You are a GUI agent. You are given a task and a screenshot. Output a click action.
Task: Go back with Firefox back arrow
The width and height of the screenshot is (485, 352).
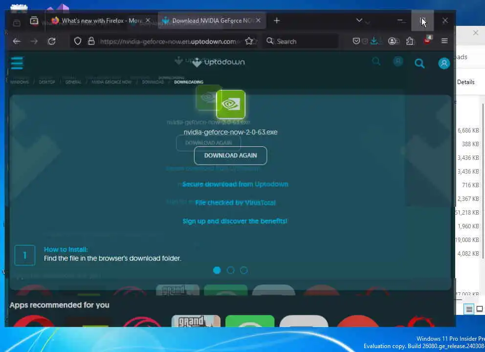click(x=17, y=41)
